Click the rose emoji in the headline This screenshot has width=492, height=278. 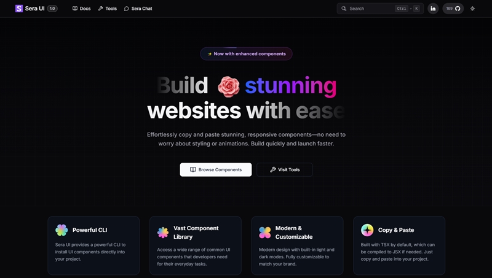tap(229, 86)
